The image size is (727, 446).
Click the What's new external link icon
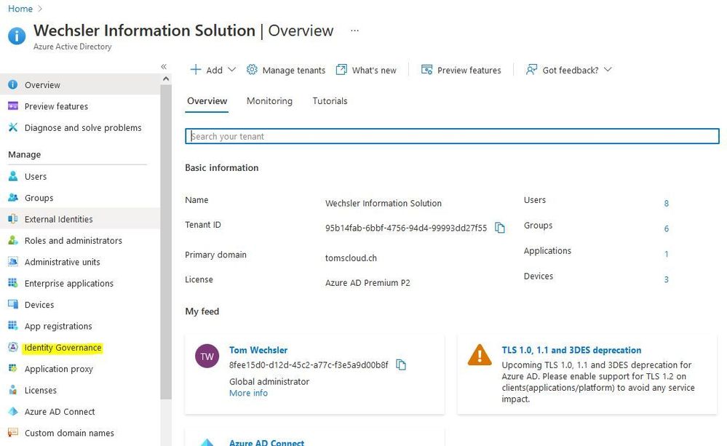341,70
